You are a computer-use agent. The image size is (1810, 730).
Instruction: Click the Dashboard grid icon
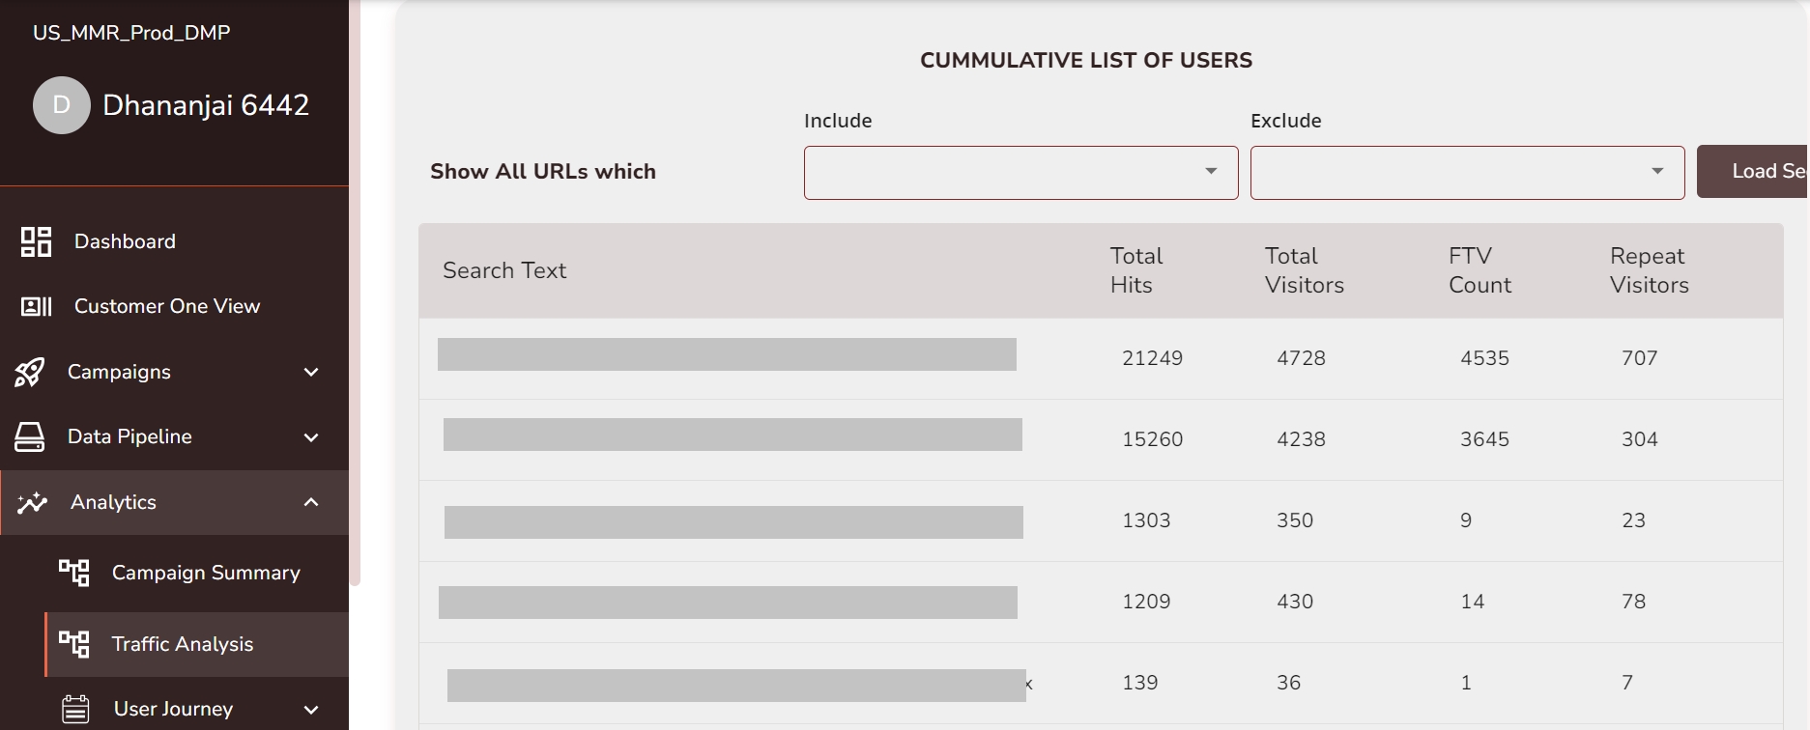click(36, 241)
